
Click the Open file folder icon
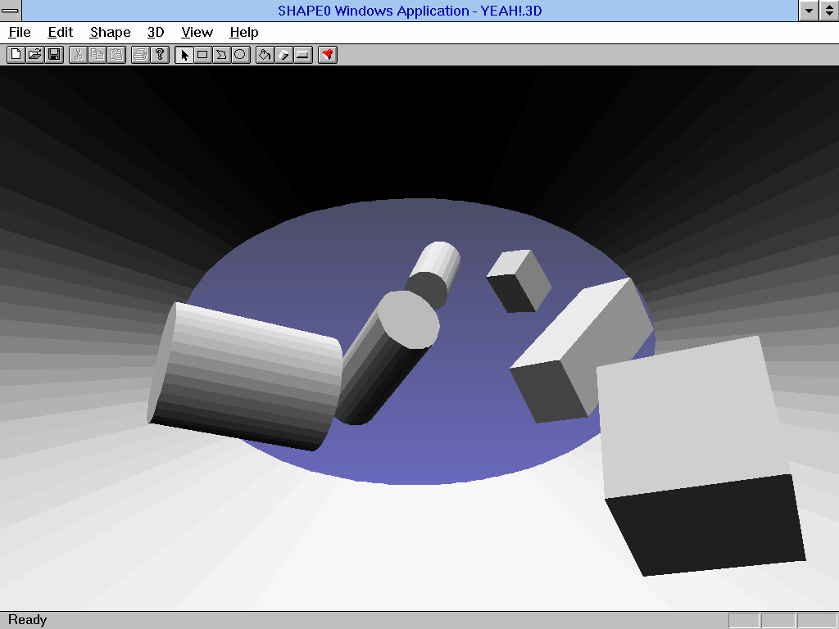(35, 55)
